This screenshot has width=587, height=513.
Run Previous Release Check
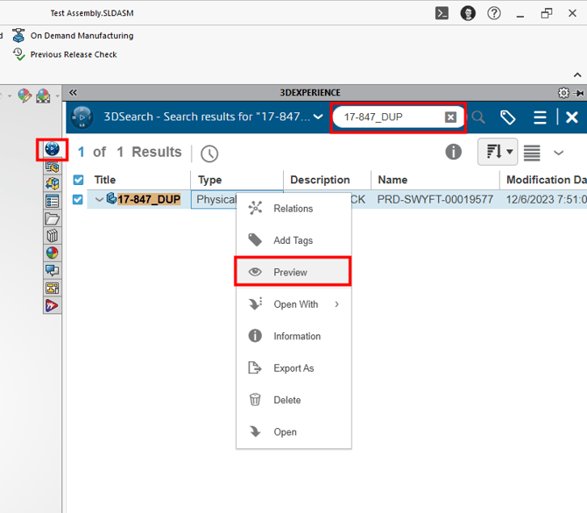65,54
